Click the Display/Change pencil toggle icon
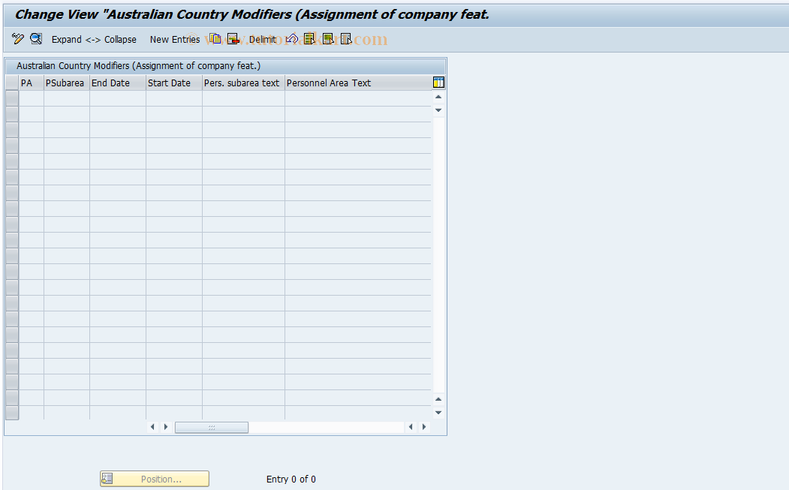Image resolution: width=789 pixels, height=490 pixels. [x=17, y=39]
